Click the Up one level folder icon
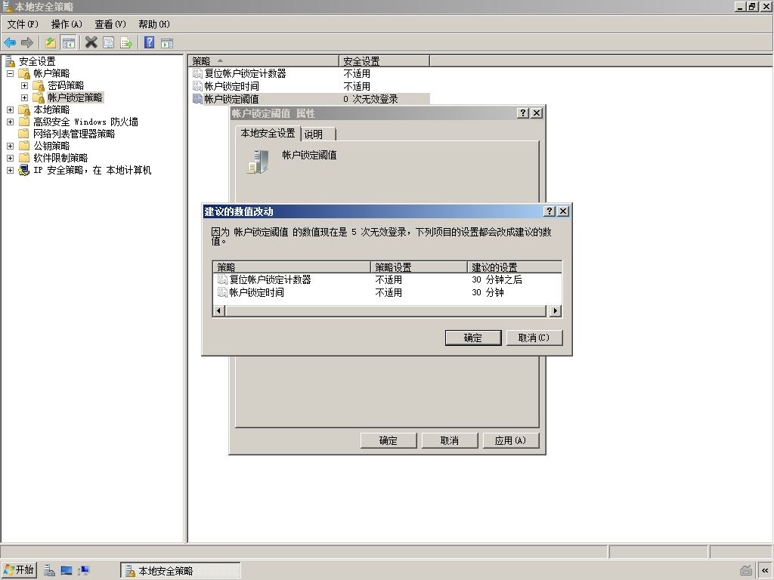Screen dimensions: 774x580 pos(51,43)
